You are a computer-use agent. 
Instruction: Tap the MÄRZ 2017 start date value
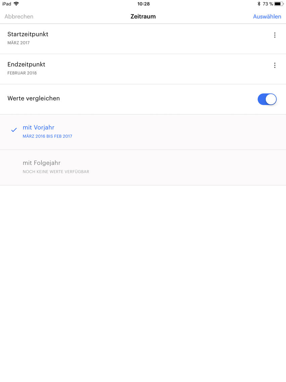18,43
